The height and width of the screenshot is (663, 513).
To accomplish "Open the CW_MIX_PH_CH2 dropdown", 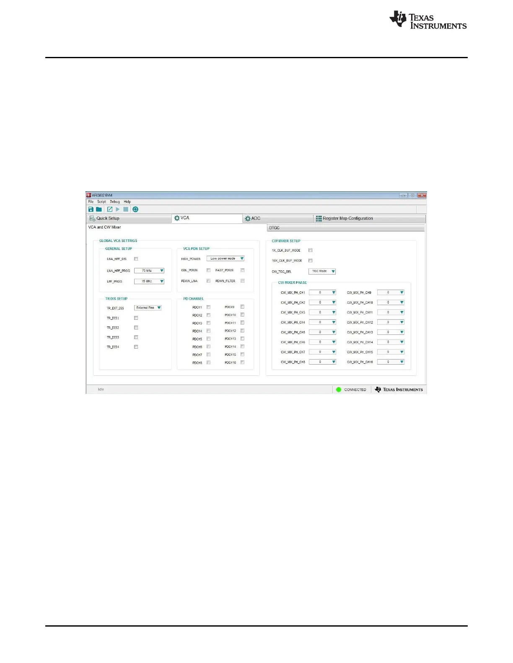I will (323, 303).
